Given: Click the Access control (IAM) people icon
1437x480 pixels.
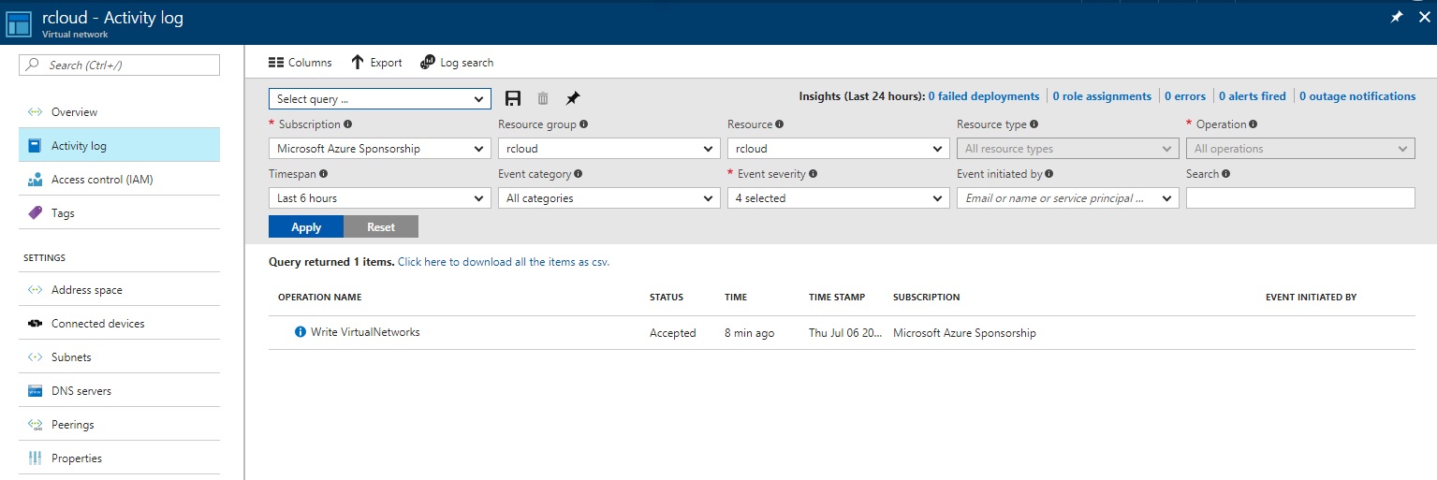Looking at the screenshot, I should coord(35,180).
